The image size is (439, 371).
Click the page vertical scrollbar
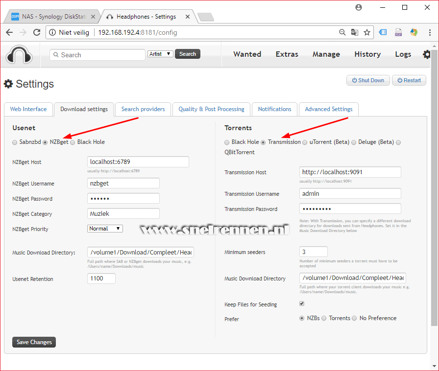click(434, 187)
